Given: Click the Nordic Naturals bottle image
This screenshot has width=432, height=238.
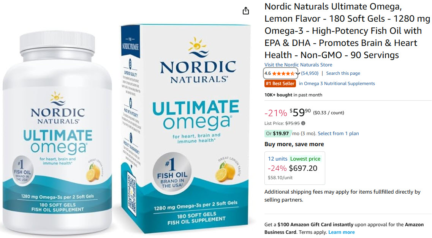Looking at the screenshot, I should pos(57,132).
